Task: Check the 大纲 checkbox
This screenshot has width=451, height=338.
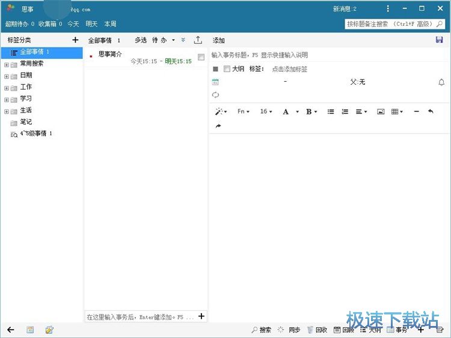Action: pyautogui.click(x=227, y=69)
